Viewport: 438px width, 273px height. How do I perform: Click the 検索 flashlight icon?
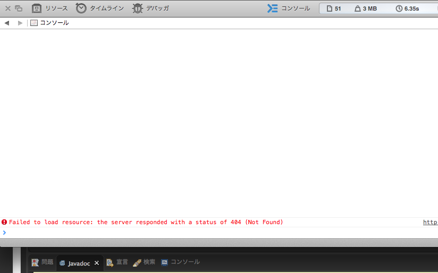pyautogui.click(x=137, y=263)
